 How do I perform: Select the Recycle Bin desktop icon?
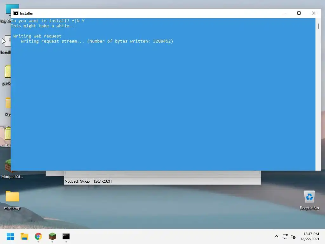tap(309, 200)
